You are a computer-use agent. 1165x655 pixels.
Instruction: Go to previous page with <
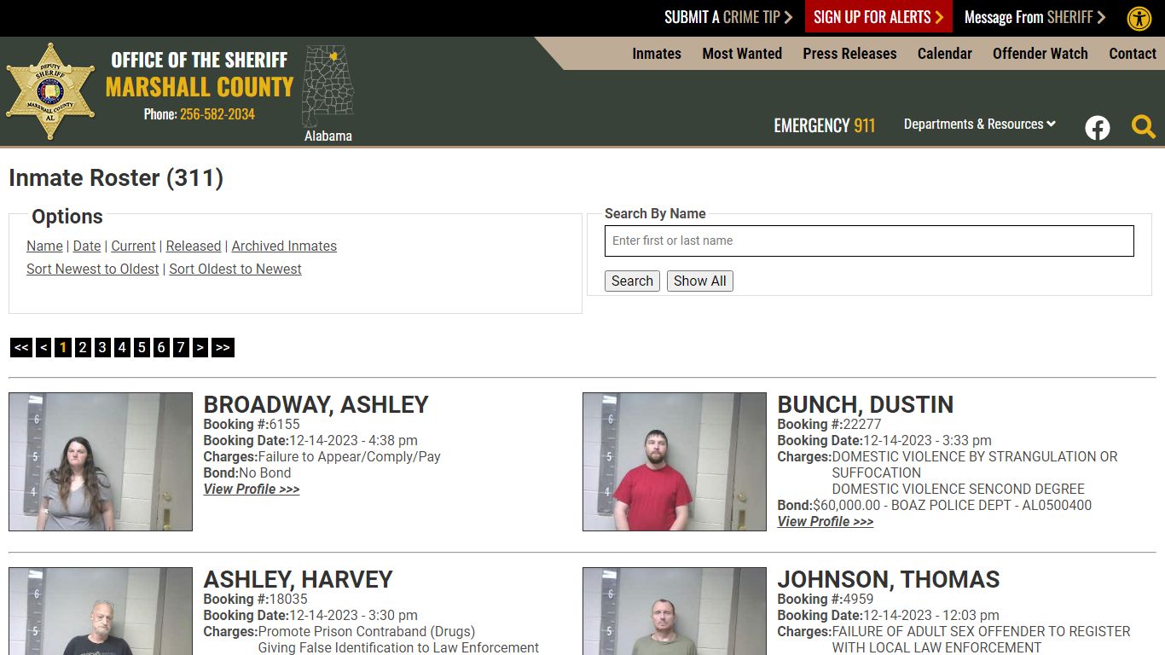coord(43,347)
